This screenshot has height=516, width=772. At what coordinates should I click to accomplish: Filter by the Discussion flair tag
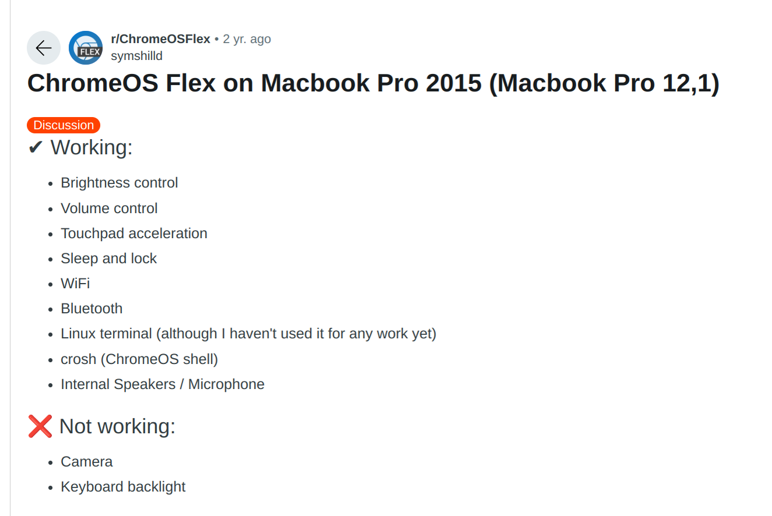tap(64, 125)
